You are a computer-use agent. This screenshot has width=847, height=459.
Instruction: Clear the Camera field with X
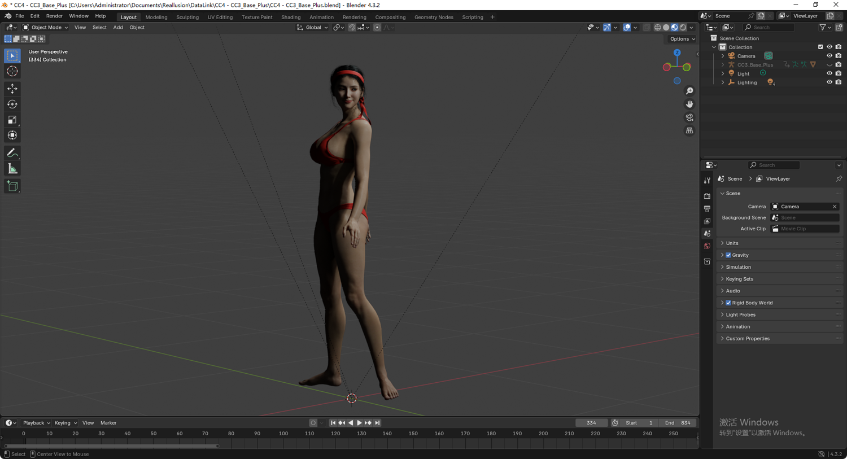[x=835, y=207]
